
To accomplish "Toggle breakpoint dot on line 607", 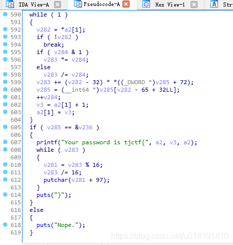I will pos(5,142).
